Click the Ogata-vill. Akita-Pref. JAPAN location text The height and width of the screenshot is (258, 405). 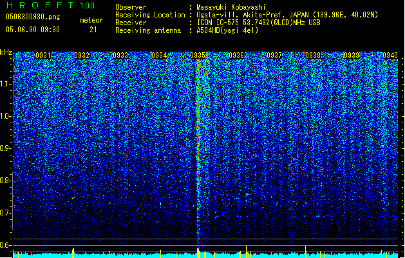[287, 15]
